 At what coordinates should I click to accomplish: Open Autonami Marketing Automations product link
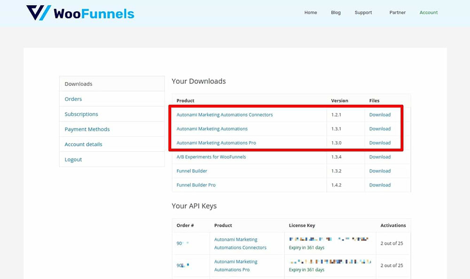pyautogui.click(x=212, y=129)
